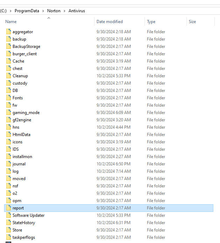Click the report folder icon
This screenshot has width=220, height=243.
click(9, 208)
